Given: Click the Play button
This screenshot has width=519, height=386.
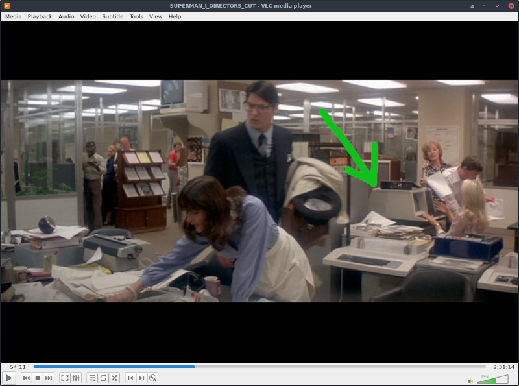Looking at the screenshot, I should [x=8, y=378].
